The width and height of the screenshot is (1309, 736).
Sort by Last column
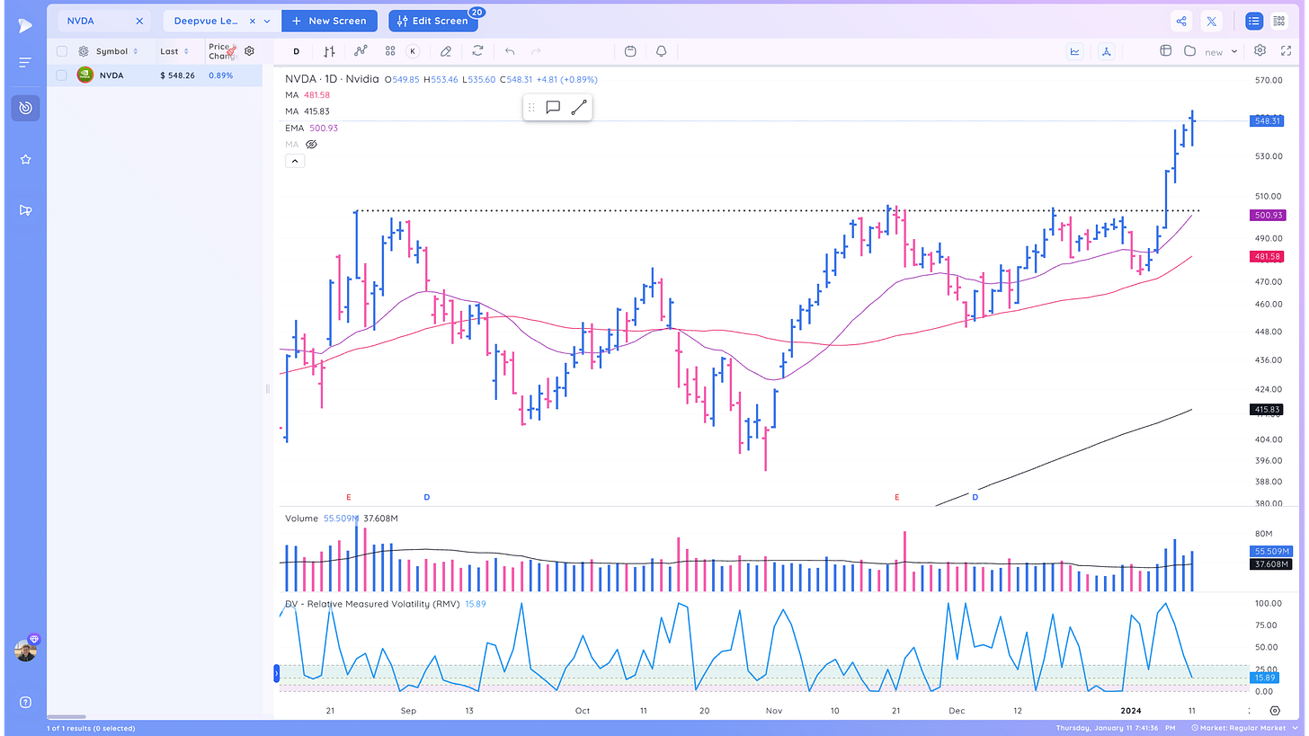coord(174,51)
